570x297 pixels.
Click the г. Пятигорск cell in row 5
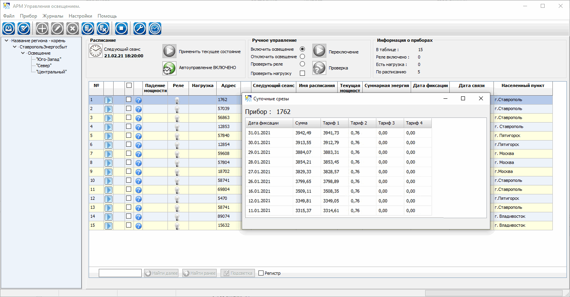coord(523,135)
